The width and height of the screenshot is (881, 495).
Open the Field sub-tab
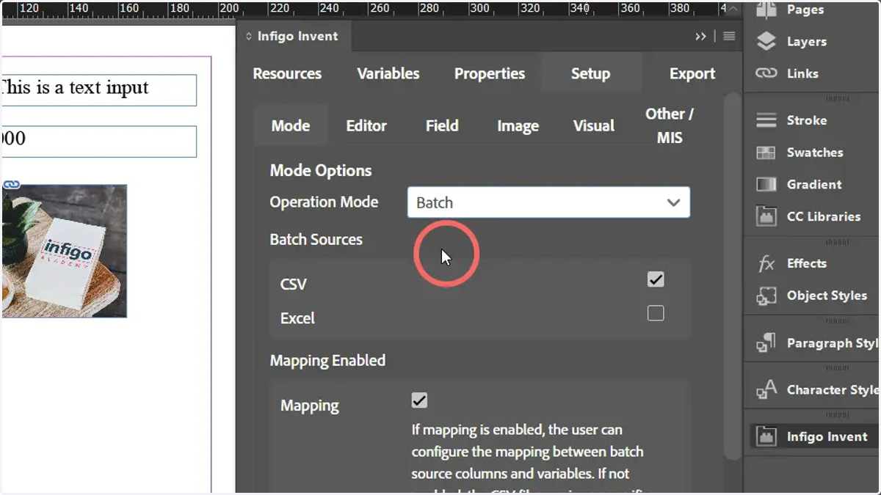[442, 125]
